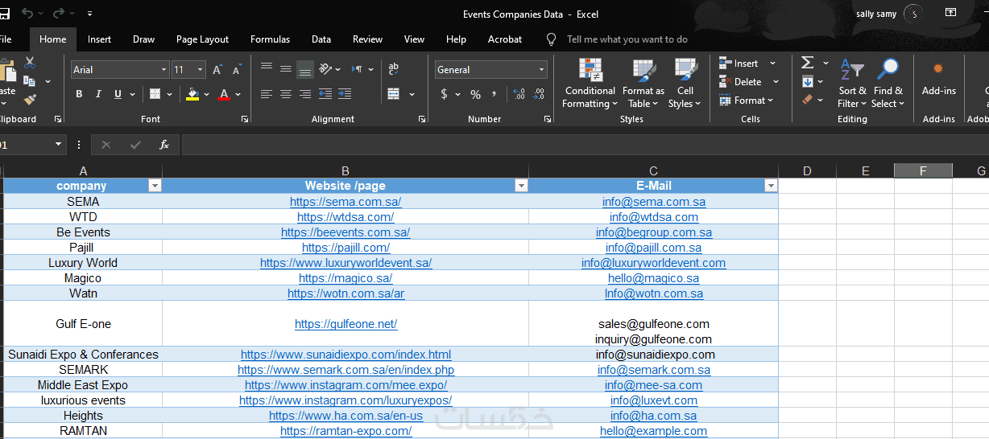Image resolution: width=989 pixels, height=439 pixels.
Task: Click the Fill down-arrow icon
Action: 807,81
